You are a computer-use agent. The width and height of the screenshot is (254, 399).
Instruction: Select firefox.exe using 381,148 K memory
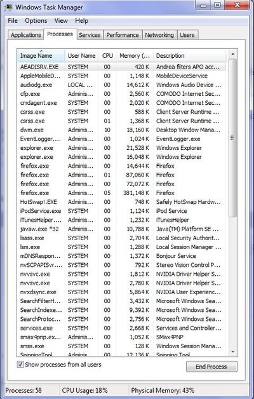[121, 193]
